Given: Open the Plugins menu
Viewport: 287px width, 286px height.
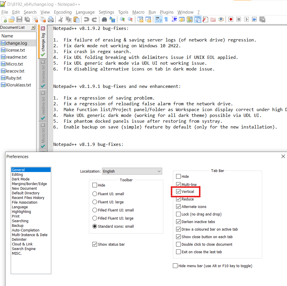Looking at the screenshot, I should [x=167, y=12].
